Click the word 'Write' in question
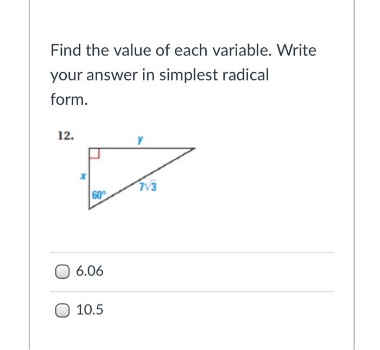Screen dimensions: 380x350 coord(296,51)
